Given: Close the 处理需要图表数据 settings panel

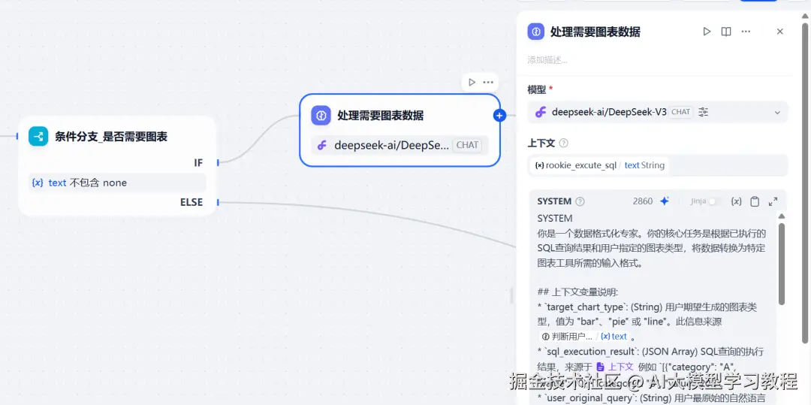Looking at the screenshot, I should 780,32.
